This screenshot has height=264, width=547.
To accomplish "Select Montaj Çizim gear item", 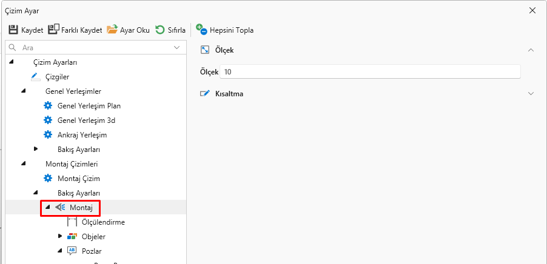I will [48, 179].
